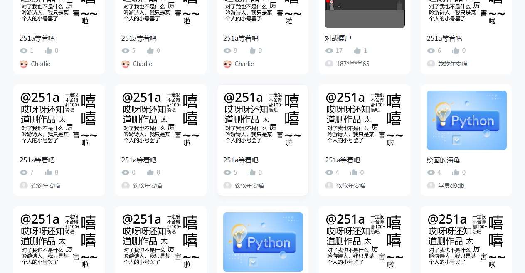
Task: Click the zombie game thumbnail
Action: [365, 14]
